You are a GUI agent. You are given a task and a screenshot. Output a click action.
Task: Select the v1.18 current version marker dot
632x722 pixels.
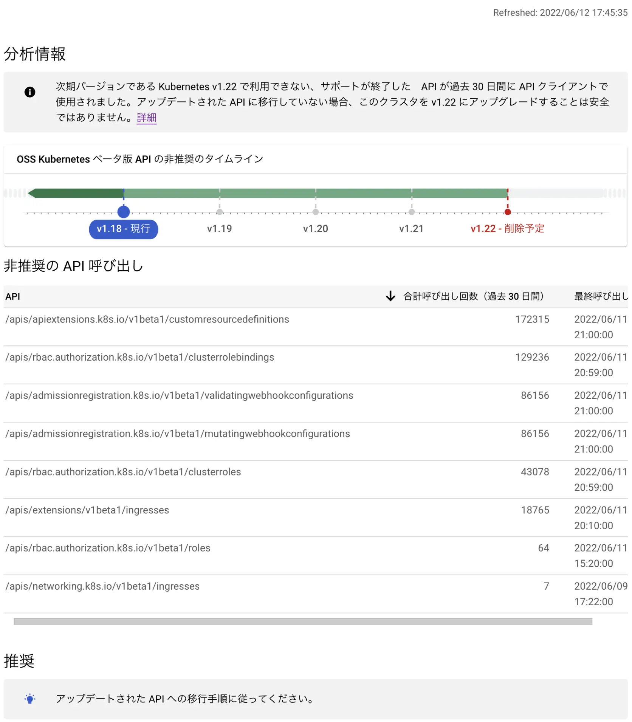[x=123, y=212]
